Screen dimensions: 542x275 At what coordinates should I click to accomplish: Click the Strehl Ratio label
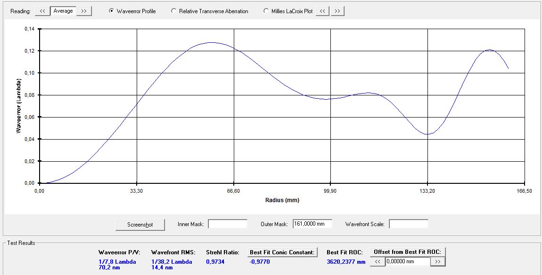222,252
